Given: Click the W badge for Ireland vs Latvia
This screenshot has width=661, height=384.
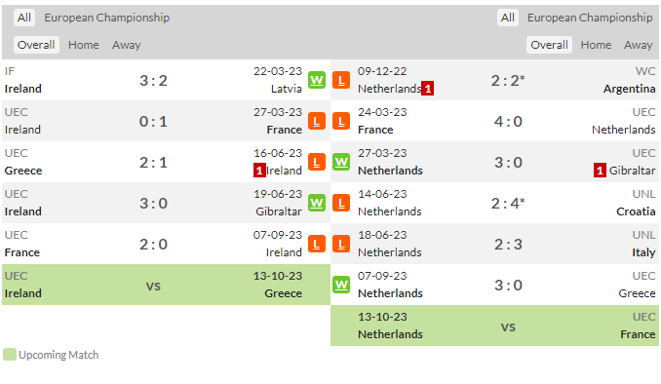Looking at the screenshot, I should click(317, 80).
